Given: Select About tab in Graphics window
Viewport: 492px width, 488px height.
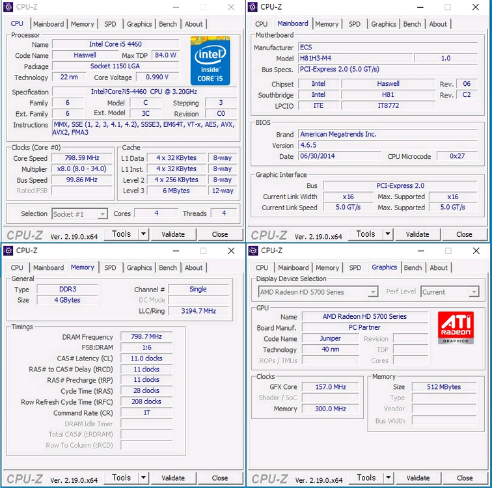Looking at the screenshot, I should click(439, 268).
